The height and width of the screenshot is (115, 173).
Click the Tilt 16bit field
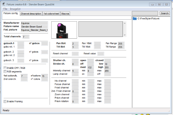pos(97,47)
